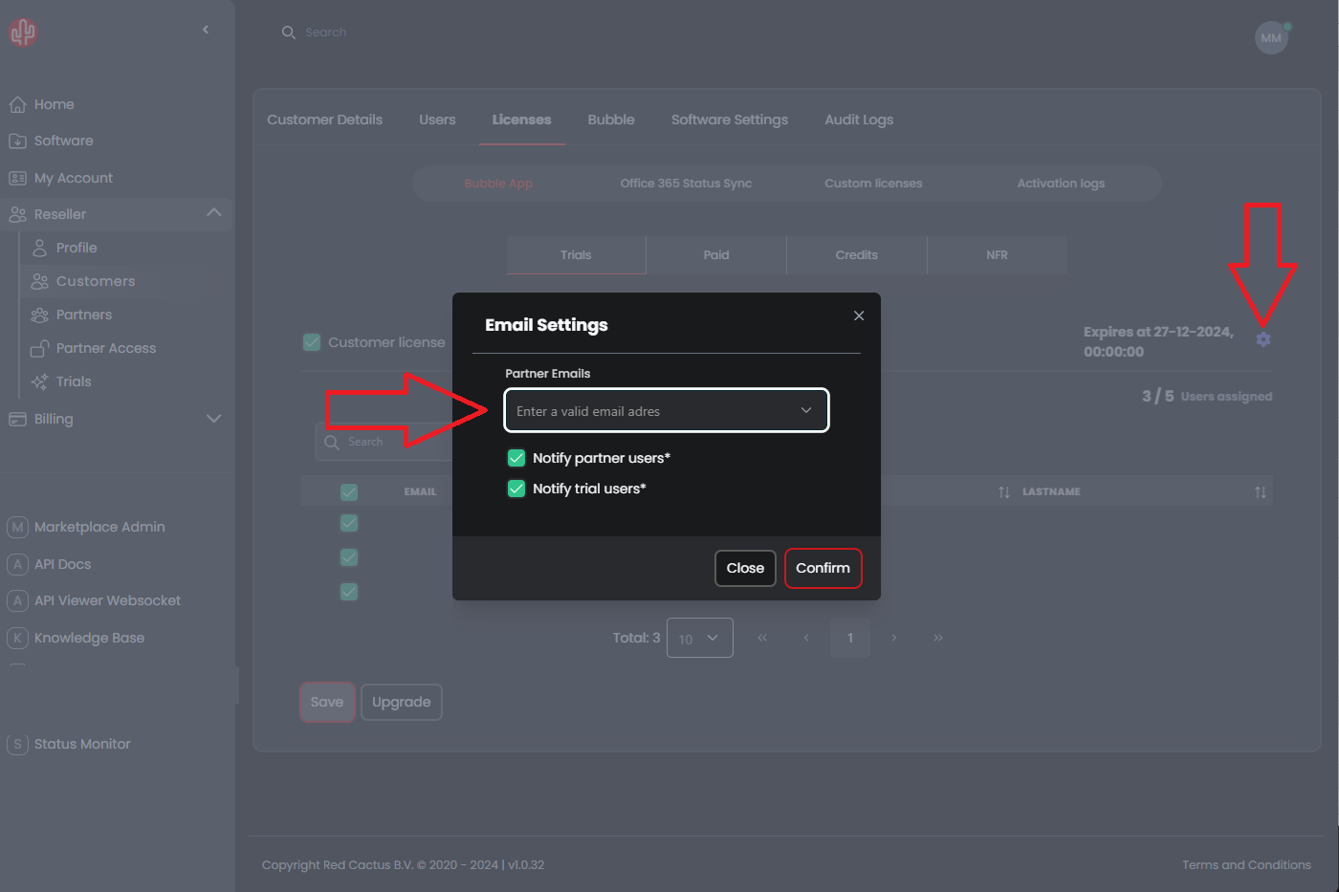Click the gear settings icon near expiry date
Image resolution: width=1339 pixels, height=892 pixels.
tap(1263, 339)
